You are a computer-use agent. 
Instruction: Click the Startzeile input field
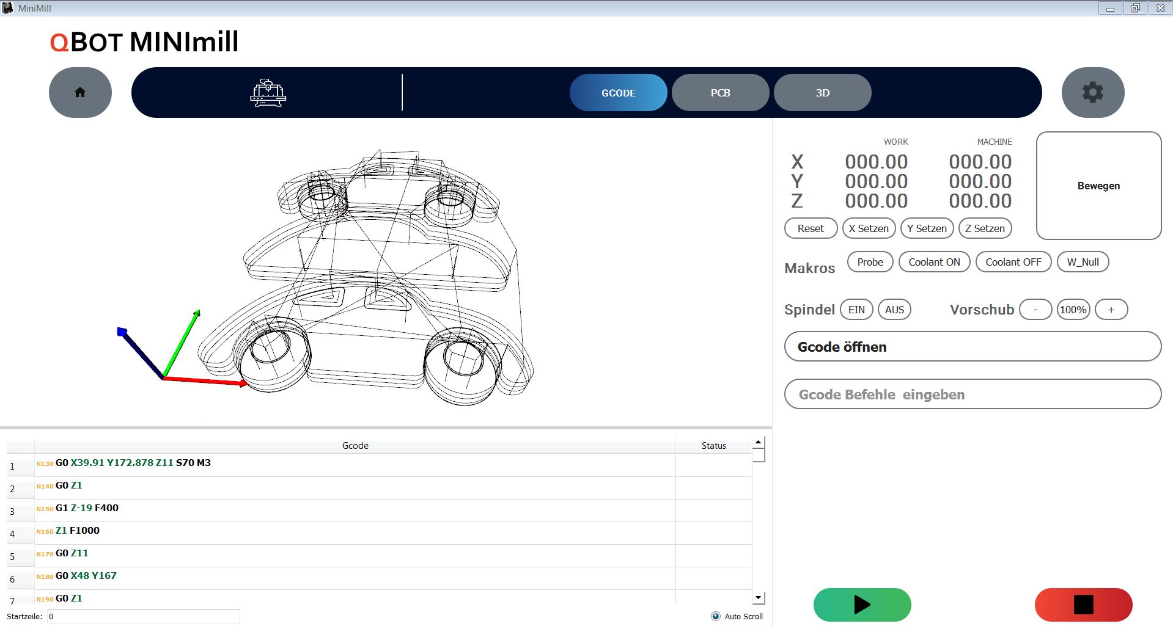pyautogui.click(x=143, y=616)
